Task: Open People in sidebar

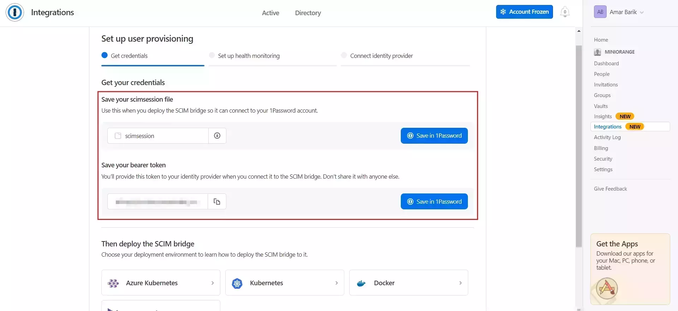Action: coord(602,74)
